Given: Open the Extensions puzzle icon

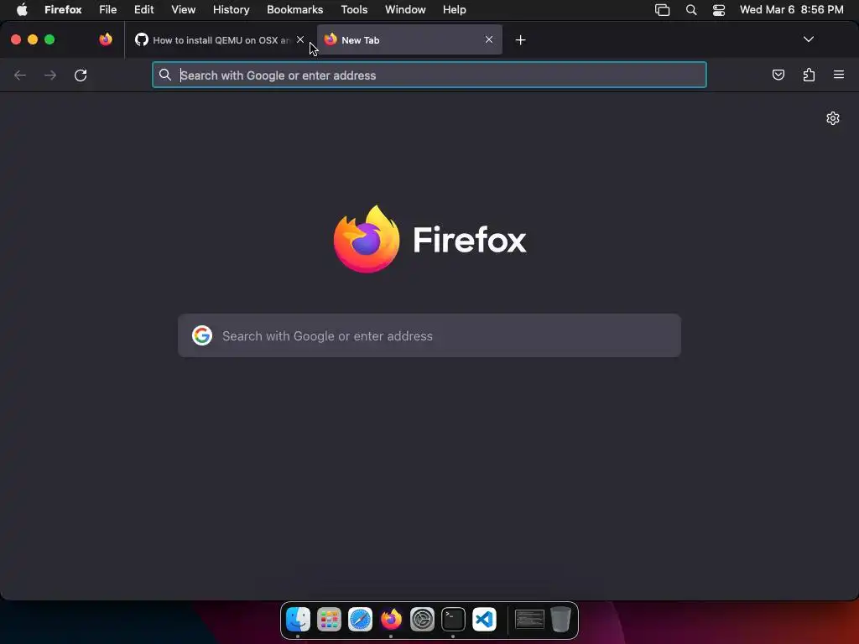Looking at the screenshot, I should click(809, 75).
